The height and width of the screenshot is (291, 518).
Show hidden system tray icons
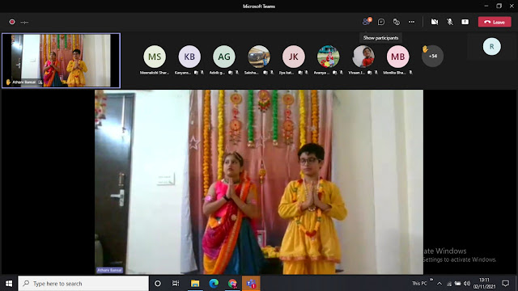[439, 284]
